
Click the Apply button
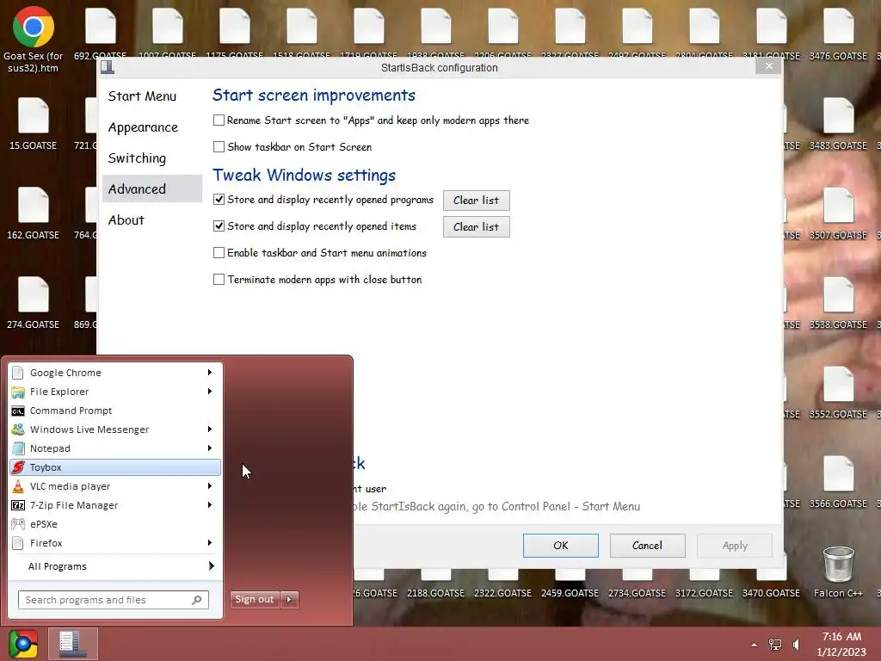pyautogui.click(x=735, y=545)
